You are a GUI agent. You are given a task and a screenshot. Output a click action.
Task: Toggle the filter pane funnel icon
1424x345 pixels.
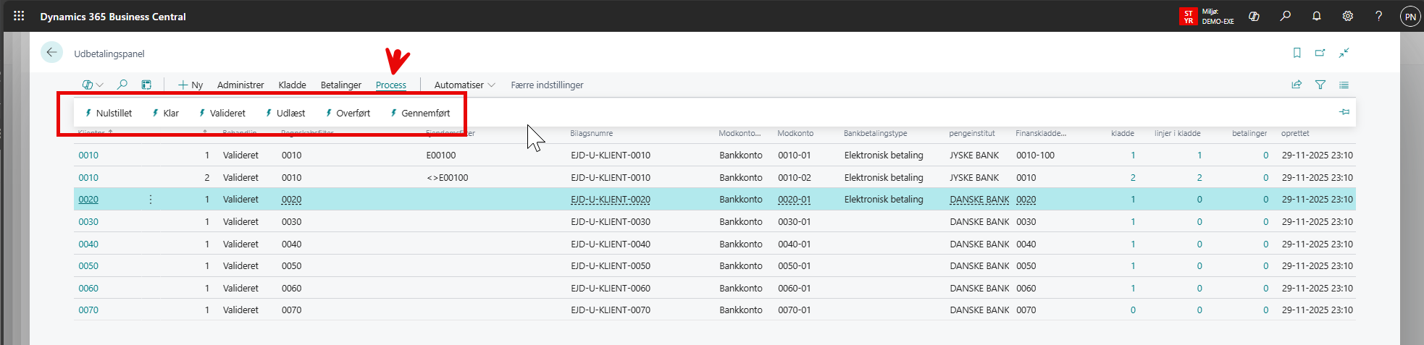pos(1320,85)
